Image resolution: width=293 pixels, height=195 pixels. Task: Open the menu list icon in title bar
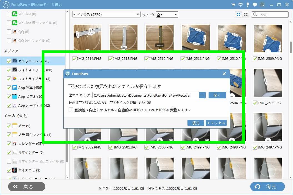click(x=262, y=5)
